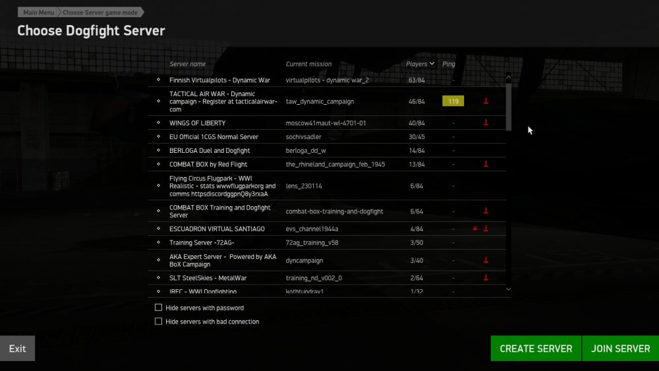This screenshot has width=659, height=371.
Task: Click the server list scrollbar thumb
Action: click(x=509, y=107)
